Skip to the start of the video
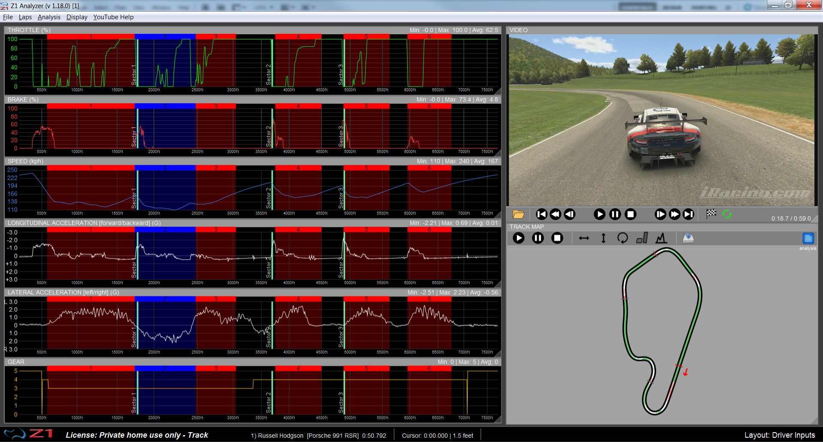 542,214
